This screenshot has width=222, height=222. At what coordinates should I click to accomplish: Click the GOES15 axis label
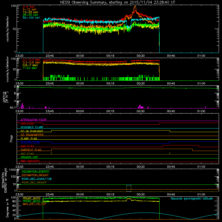[6, 97]
